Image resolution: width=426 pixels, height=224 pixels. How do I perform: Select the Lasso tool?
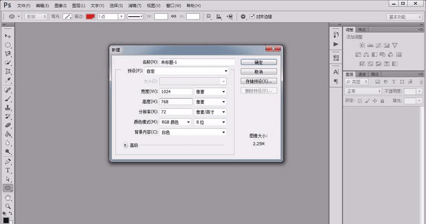[8, 54]
